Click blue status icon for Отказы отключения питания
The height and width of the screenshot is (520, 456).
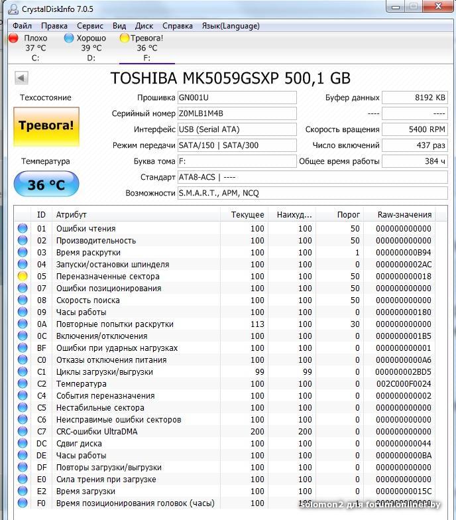tap(23, 359)
